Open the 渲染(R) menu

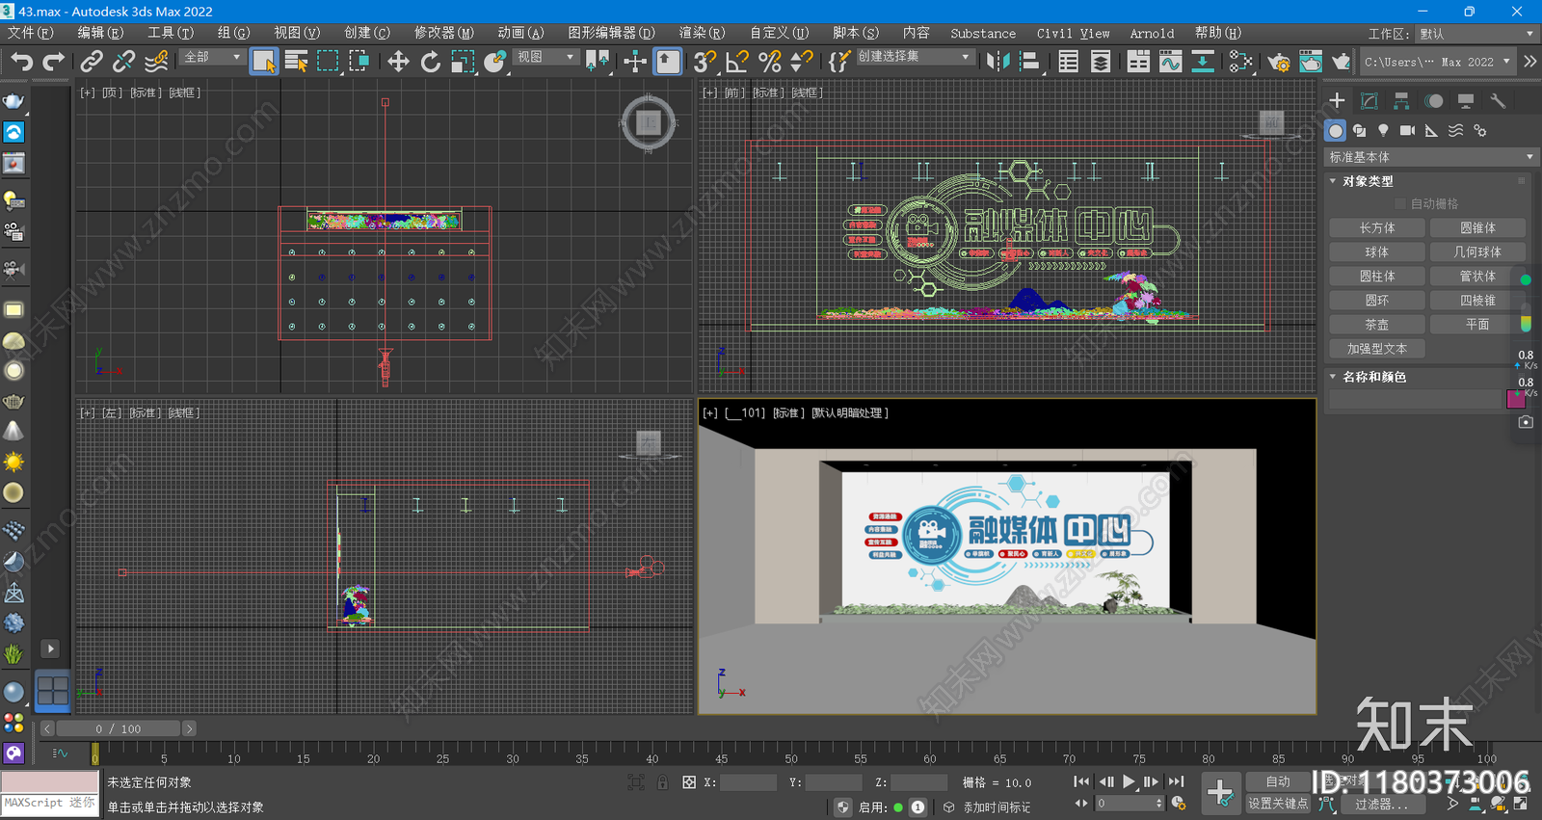[702, 33]
